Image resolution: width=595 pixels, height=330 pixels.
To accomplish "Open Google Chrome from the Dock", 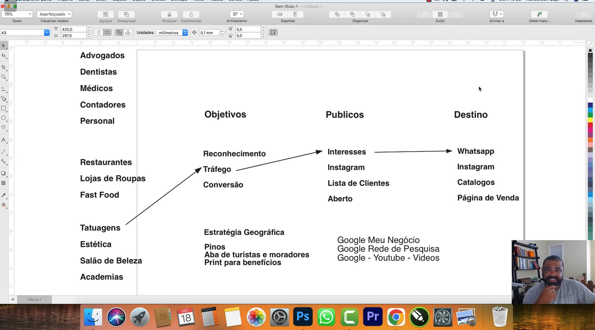I will (396, 317).
